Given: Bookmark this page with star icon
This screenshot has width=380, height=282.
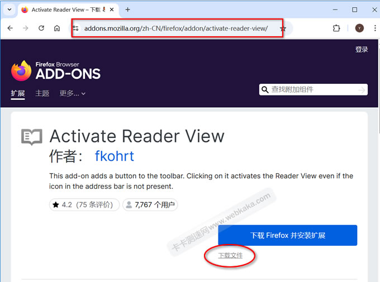Looking at the screenshot, I should pyautogui.click(x=283, y=28).
